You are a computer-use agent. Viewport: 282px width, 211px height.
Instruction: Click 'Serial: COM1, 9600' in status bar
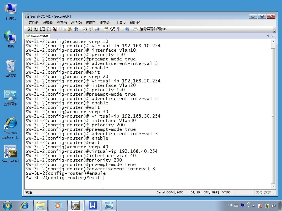coord(170,192)
